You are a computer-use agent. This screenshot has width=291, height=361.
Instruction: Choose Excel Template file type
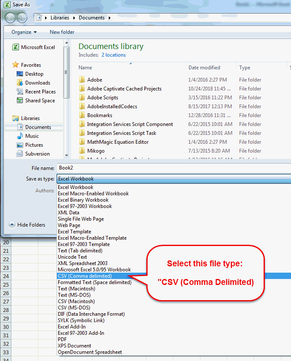[x=74, y=232]
